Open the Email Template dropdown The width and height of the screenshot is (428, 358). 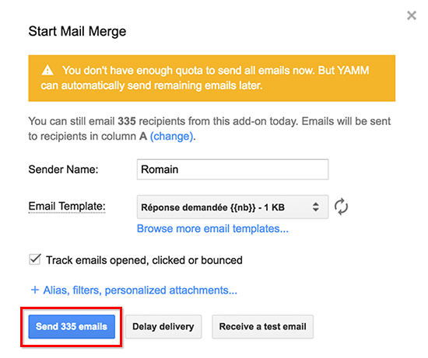[233, 207]
